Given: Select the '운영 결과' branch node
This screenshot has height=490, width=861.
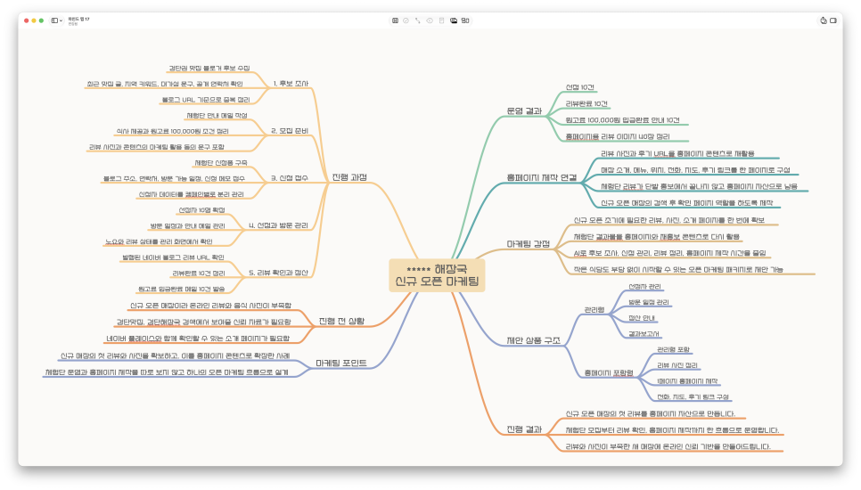Looking at the screenshot, I should (x=524, y=110).
